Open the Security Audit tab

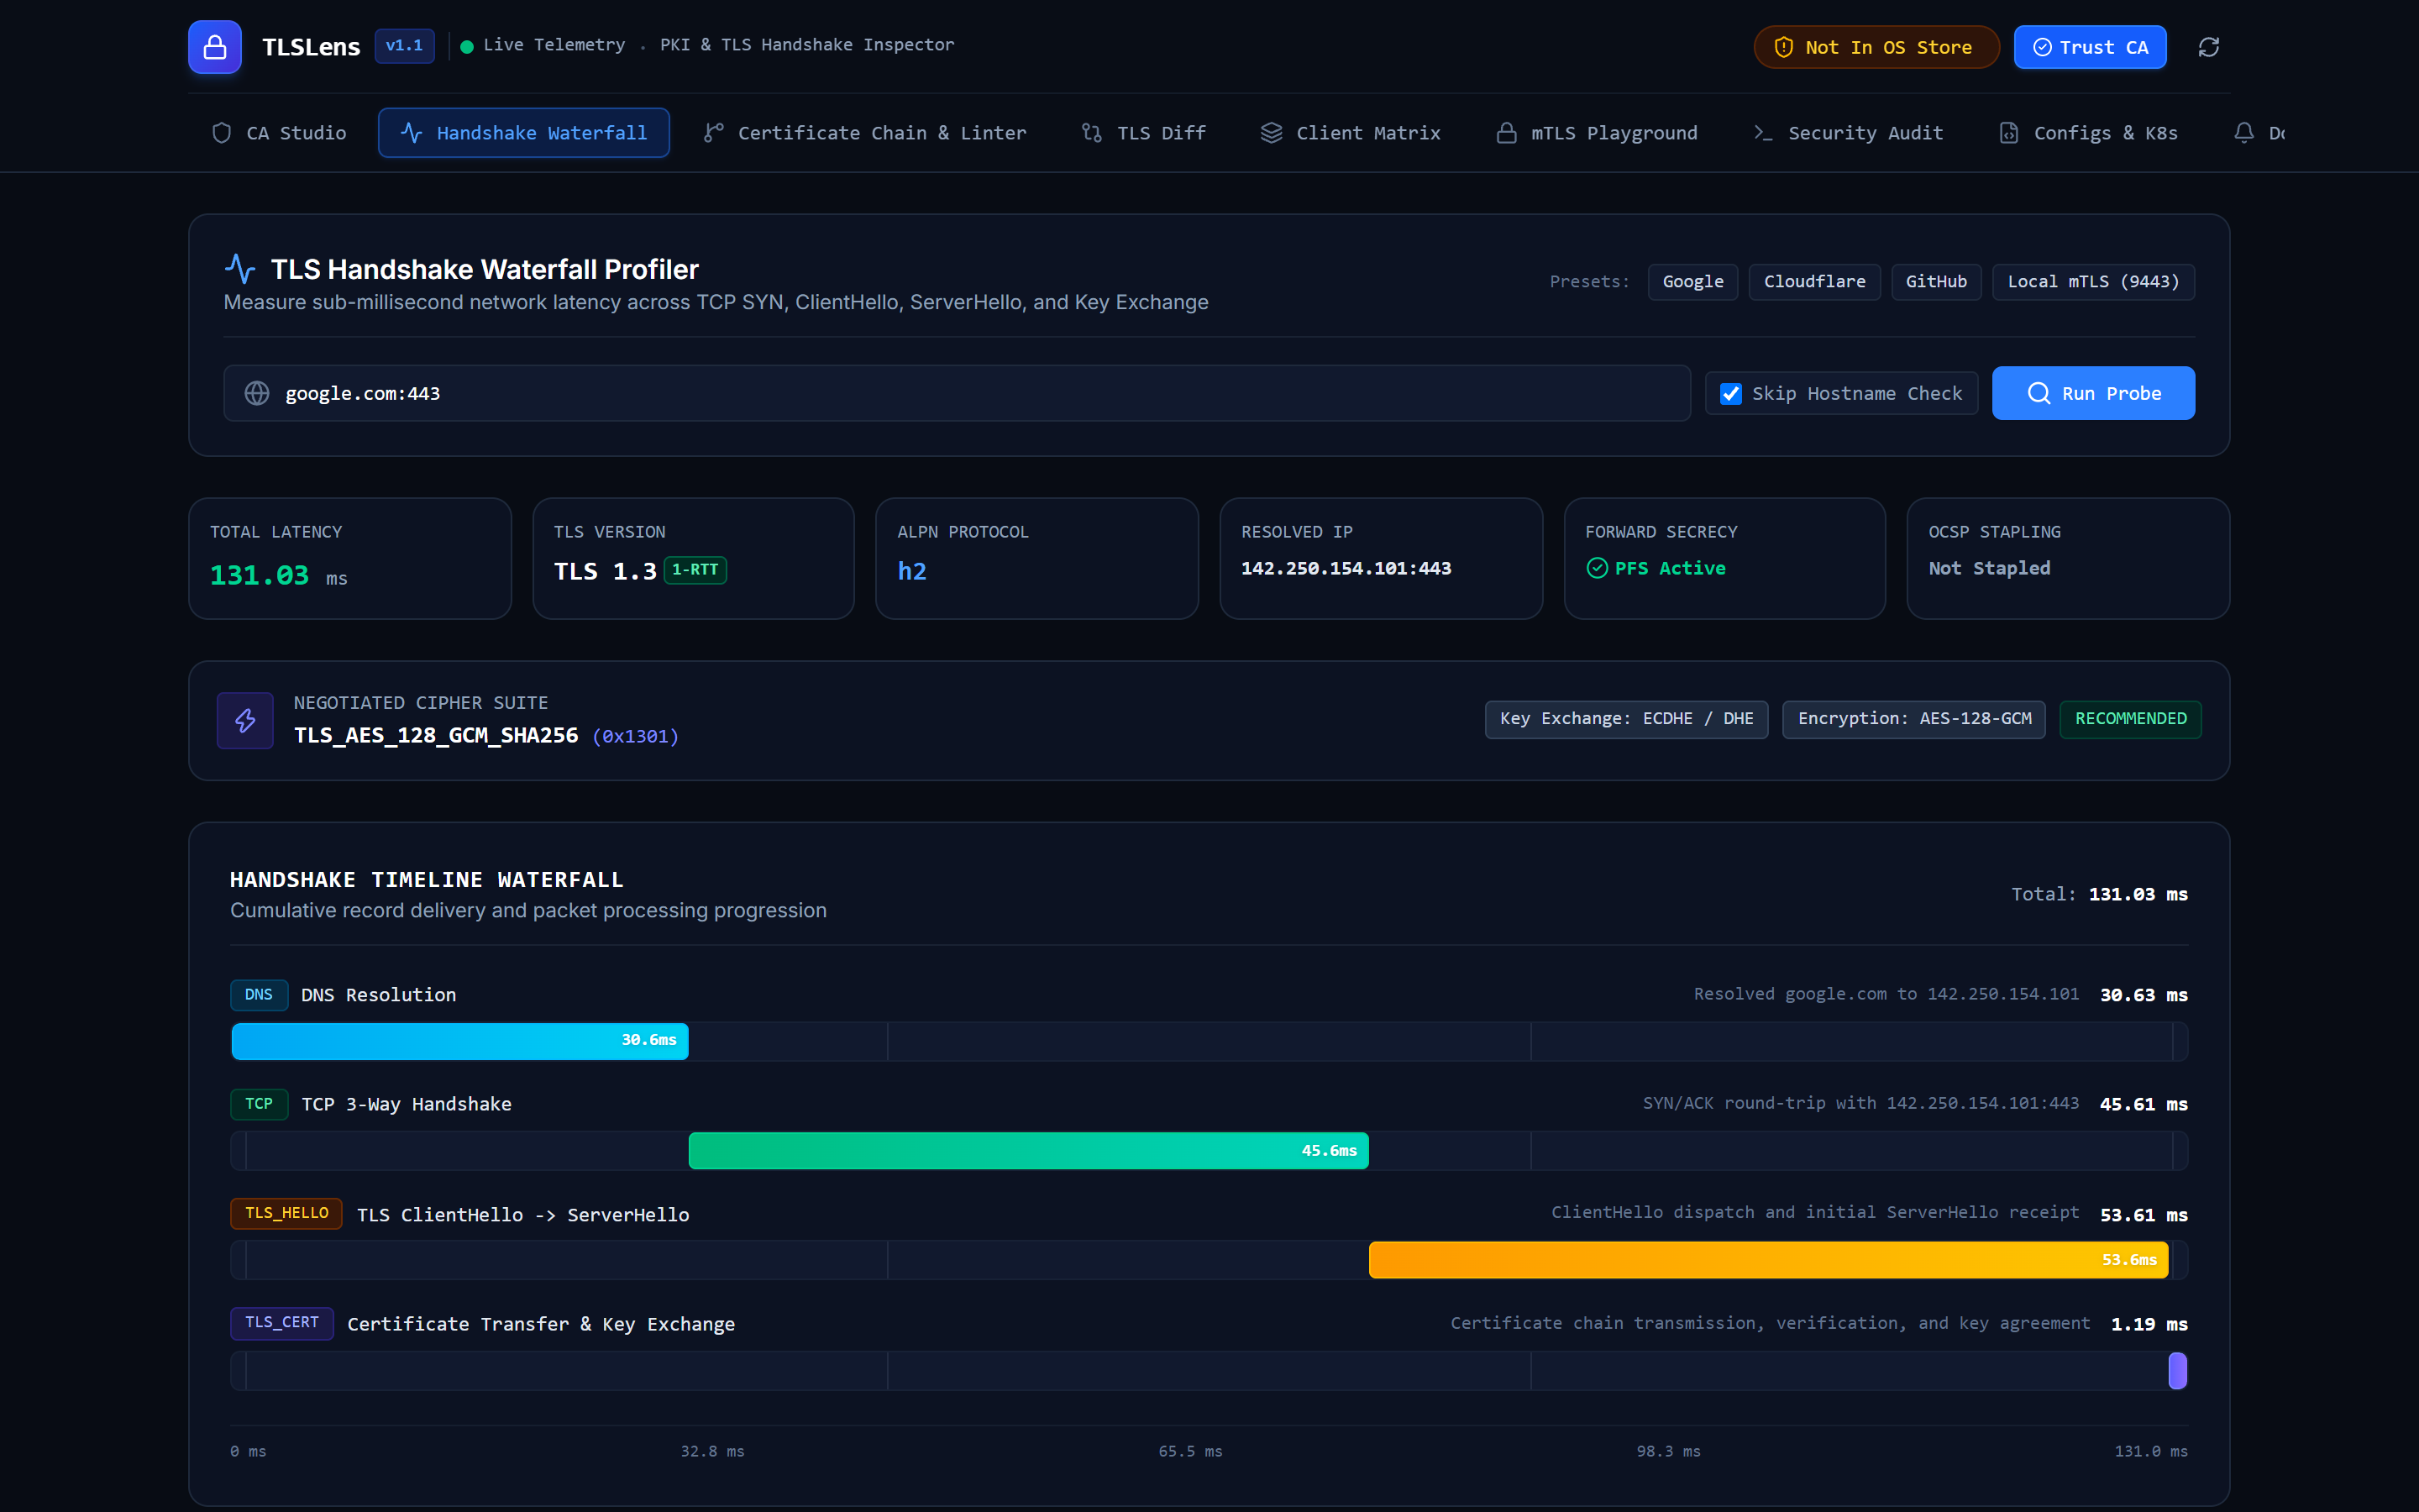(1848, 133)
